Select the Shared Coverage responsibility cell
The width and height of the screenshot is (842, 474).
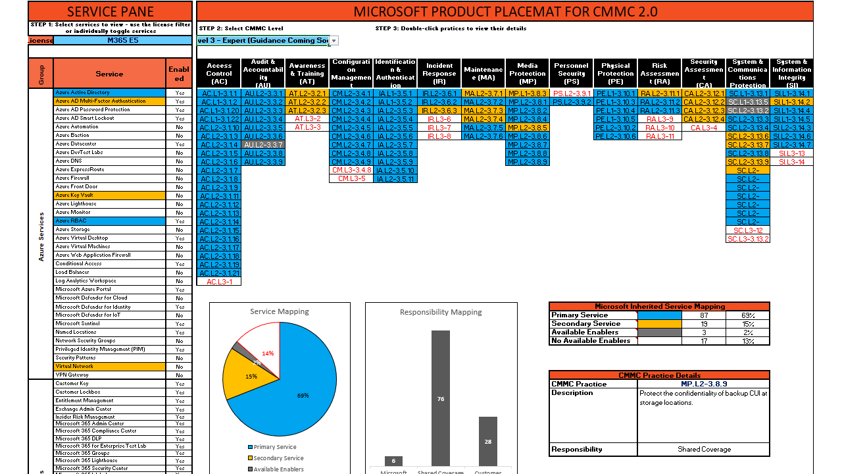pos(704,450)
